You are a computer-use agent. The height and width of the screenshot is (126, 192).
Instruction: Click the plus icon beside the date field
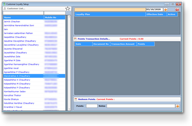[165, 10]
